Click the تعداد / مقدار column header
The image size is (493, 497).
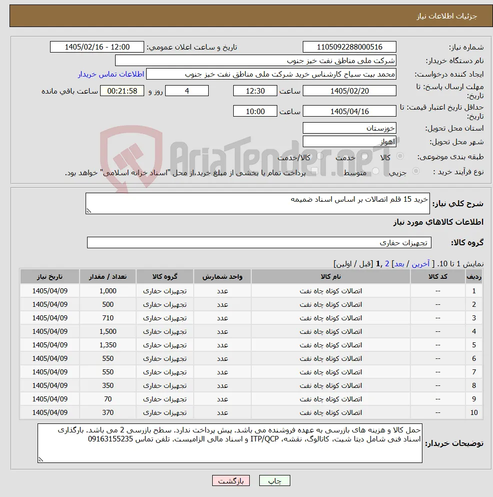click(x=108, y=277)
